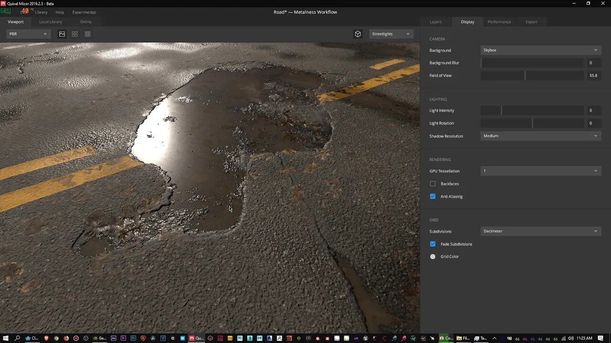The height and width of the screenshot is (343, 611).
Task: Expand the Shadow Resolution Medium dropdown
Action: [x=540, y=136]
